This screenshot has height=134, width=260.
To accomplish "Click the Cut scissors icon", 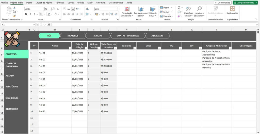I will pyautogui.click(x=14, y=8).
